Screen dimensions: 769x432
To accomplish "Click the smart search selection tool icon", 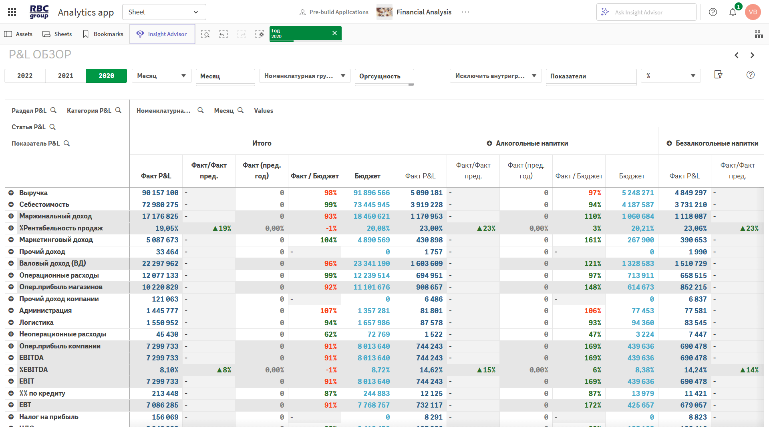I will [x=205, y=34].
